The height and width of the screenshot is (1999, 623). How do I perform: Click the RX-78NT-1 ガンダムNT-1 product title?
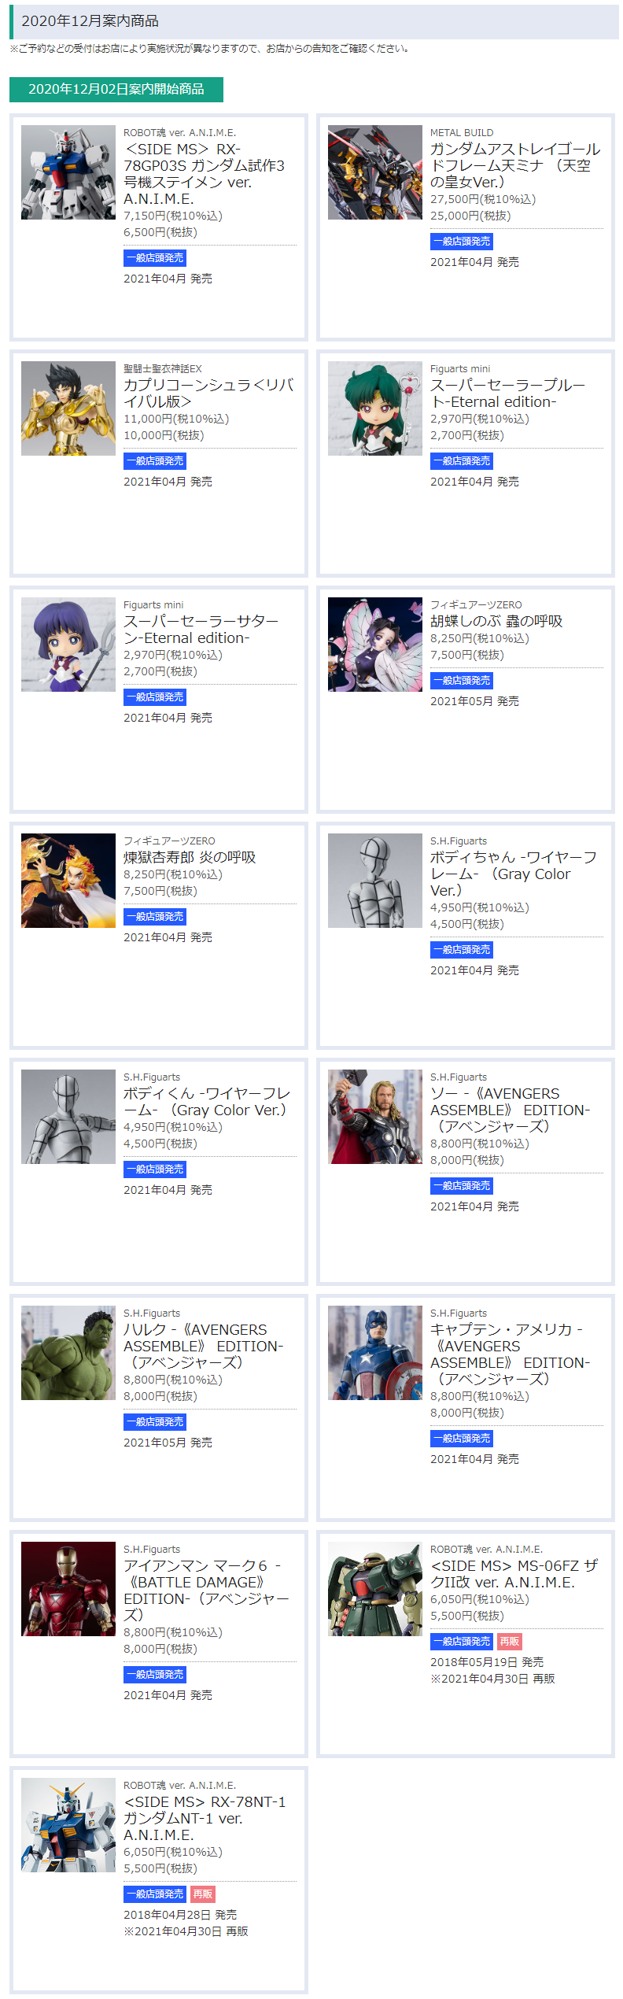[205, 1818]
